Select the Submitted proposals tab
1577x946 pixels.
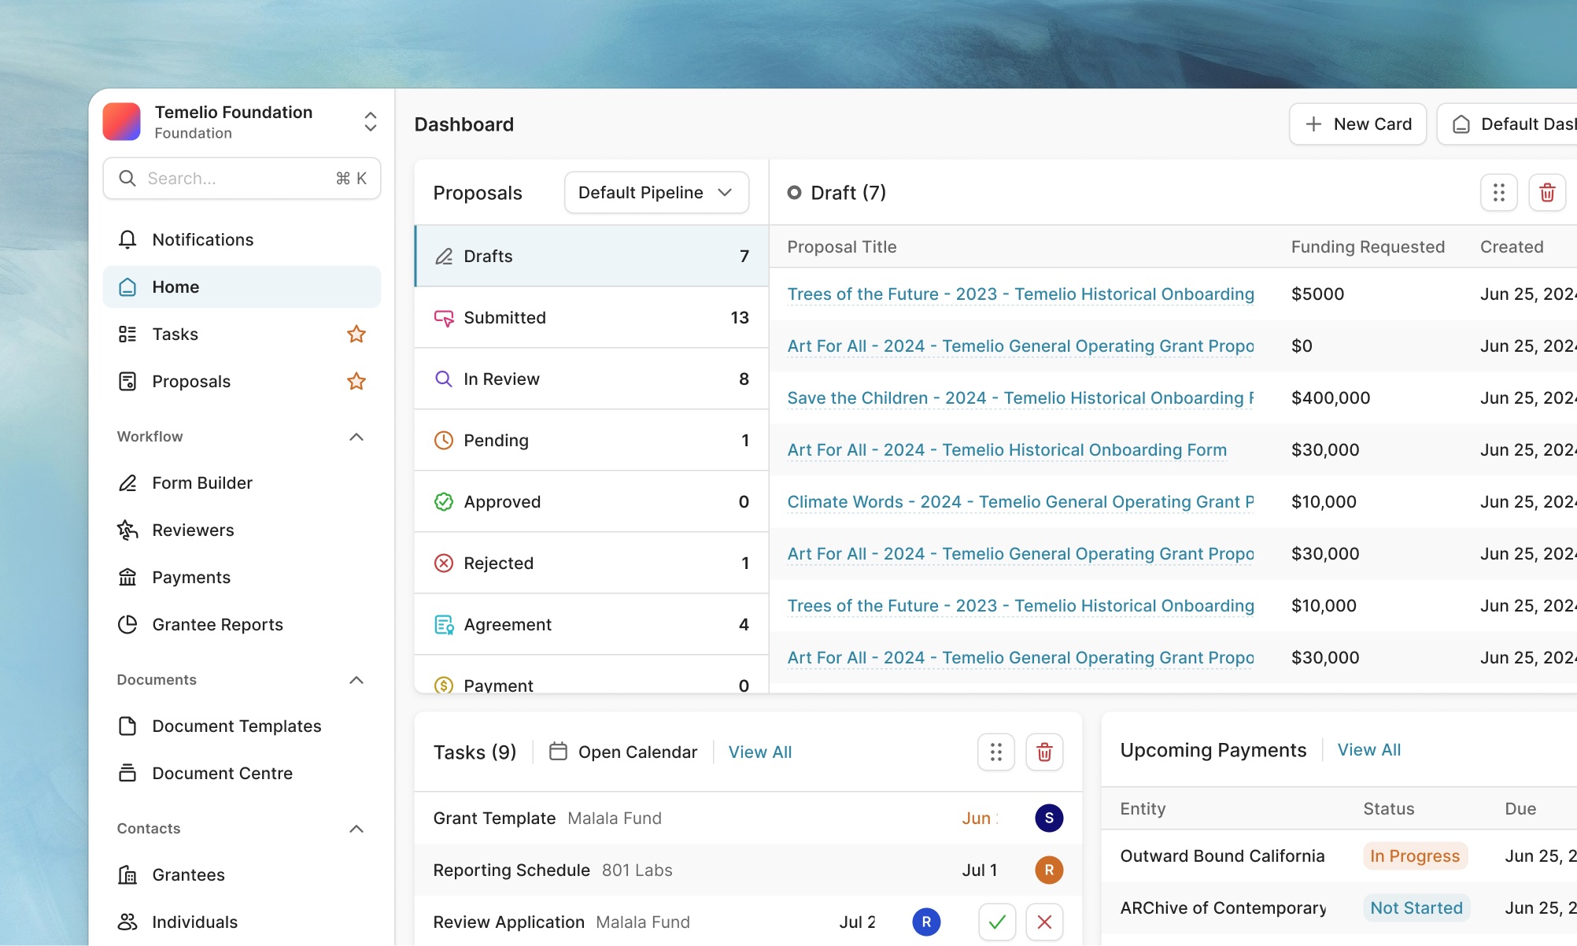(591, 318)
